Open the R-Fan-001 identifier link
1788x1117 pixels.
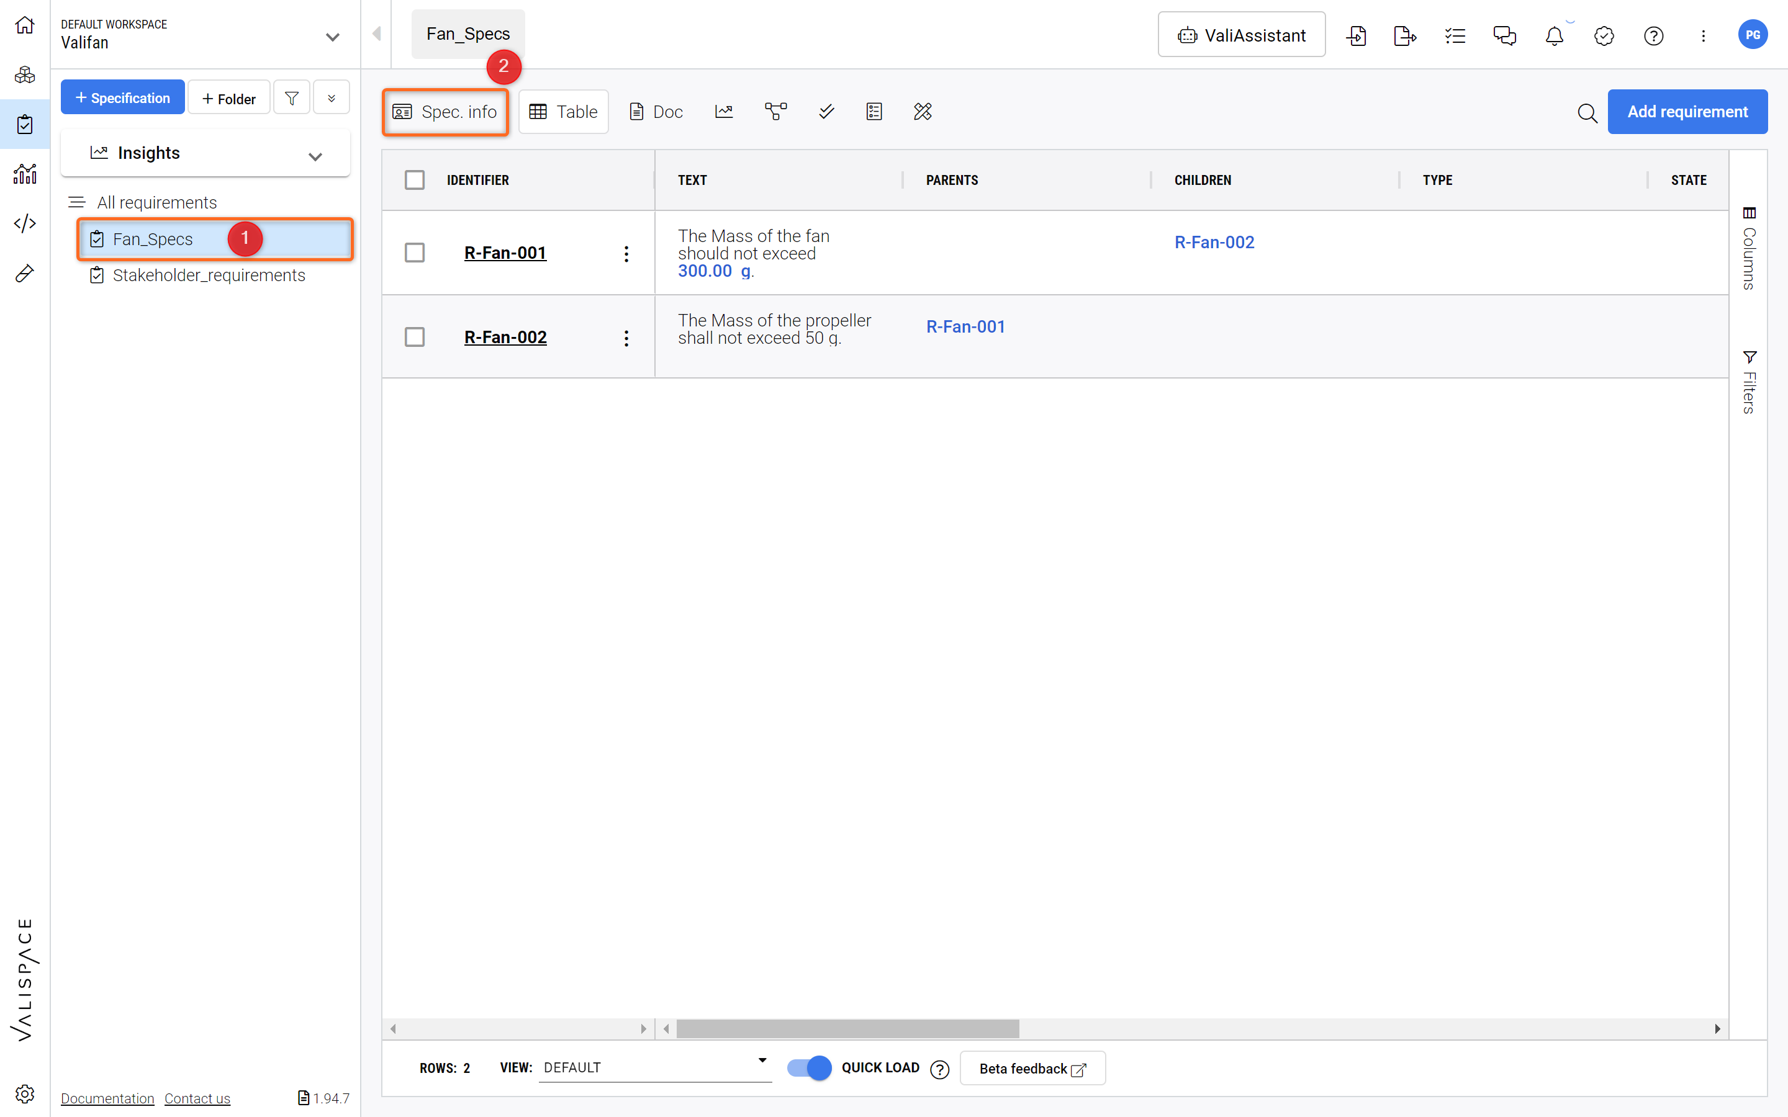pyautogui.click(x=505, y=253)
